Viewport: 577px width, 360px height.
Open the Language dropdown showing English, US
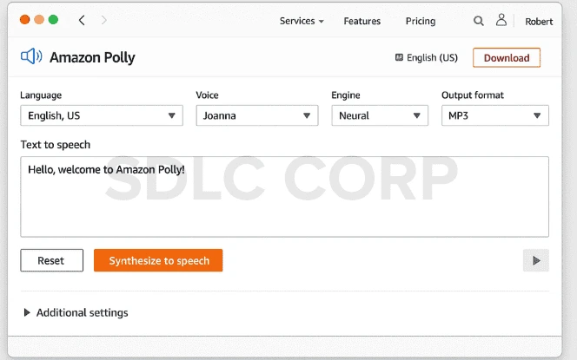[x=102, y=115]
